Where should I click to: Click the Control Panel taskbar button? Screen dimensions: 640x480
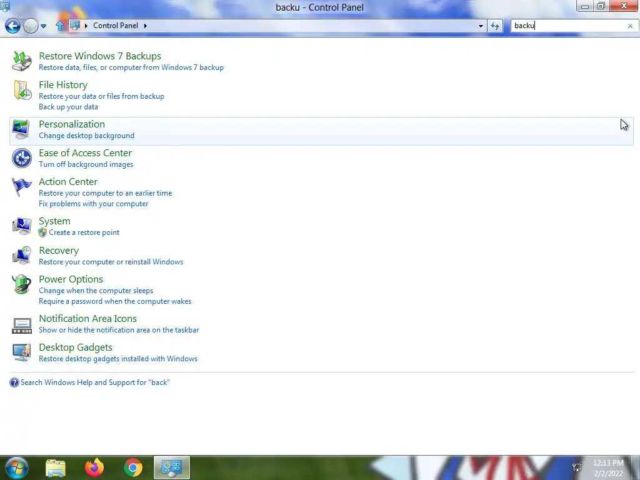171,467
